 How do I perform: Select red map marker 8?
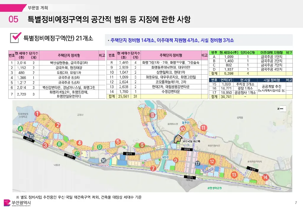(152, 115)
